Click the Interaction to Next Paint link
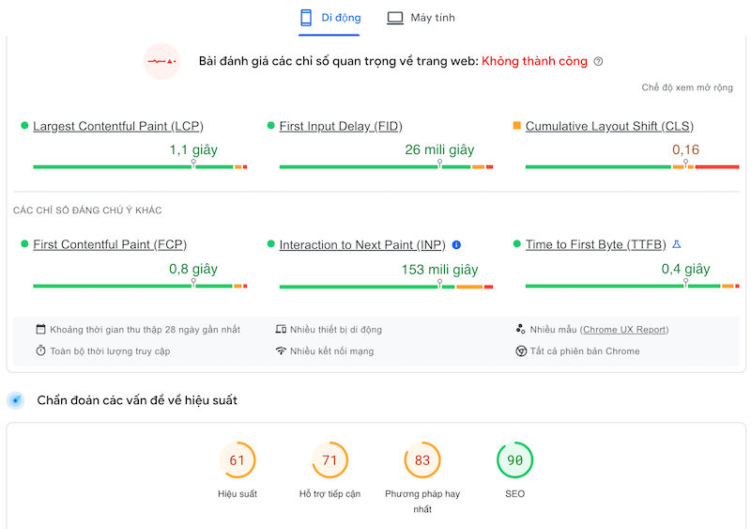 (362, 245)
